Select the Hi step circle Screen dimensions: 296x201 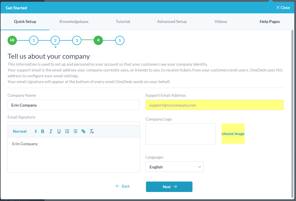12,40
